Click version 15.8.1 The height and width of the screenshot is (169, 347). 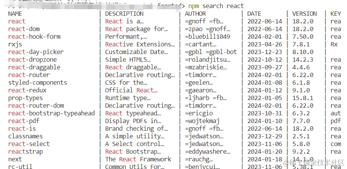coord(303,98)
